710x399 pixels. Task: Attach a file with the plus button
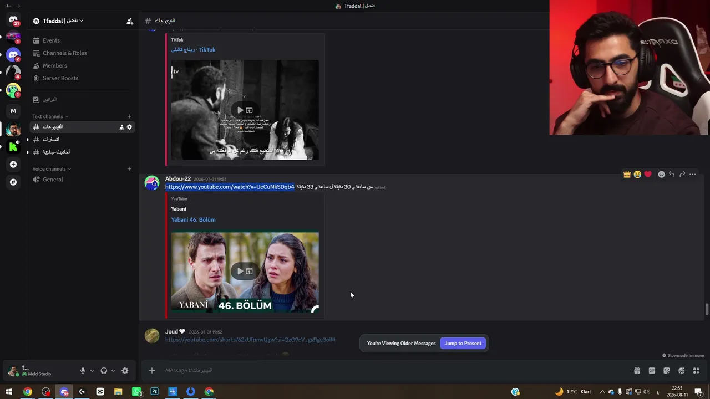152,370
